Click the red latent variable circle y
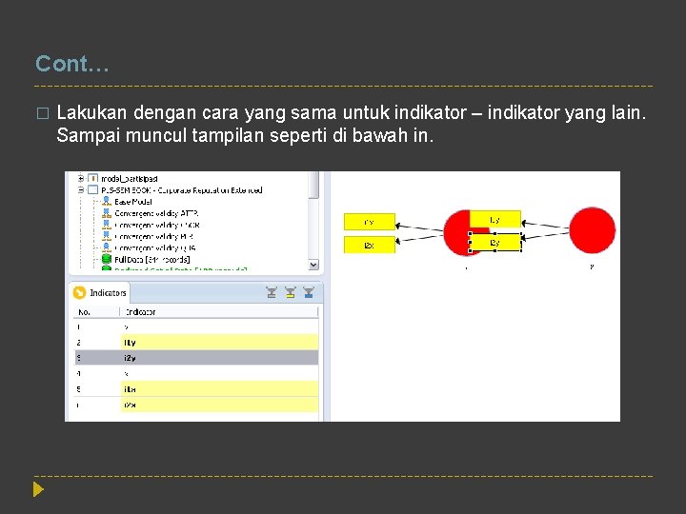This screenshot has height=514, width=686. pyautogui.click(x=593, y=230)
